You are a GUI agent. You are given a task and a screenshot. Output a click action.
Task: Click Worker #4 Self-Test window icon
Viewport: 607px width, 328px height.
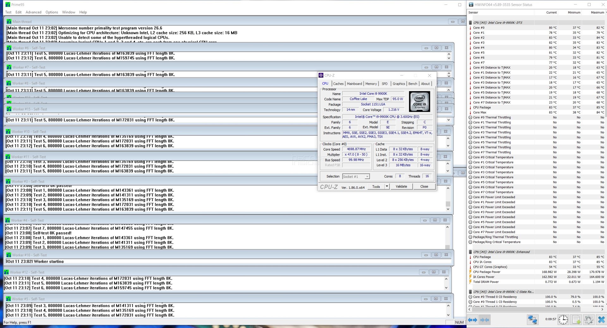[x=7, y=220]
